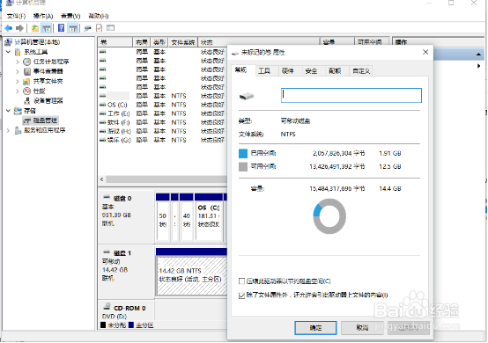
Task: Click the 共享文件夹 folder icon
Action: pos(26,82)
